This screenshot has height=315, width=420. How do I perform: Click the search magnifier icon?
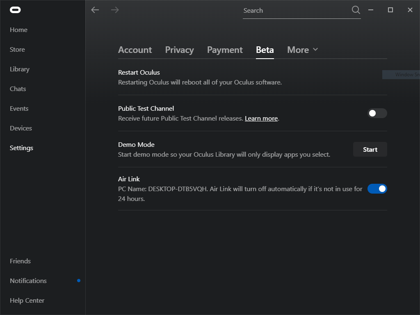(356, 10)
